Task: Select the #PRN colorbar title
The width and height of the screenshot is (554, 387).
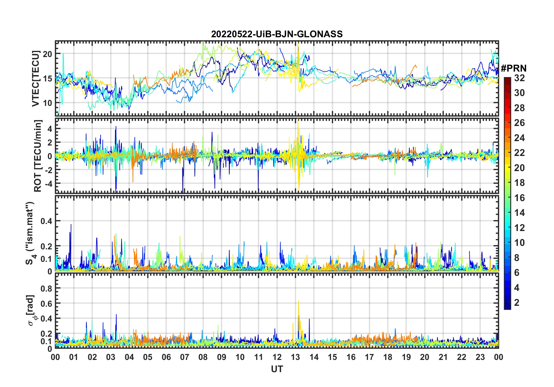Action: (514, 68)
